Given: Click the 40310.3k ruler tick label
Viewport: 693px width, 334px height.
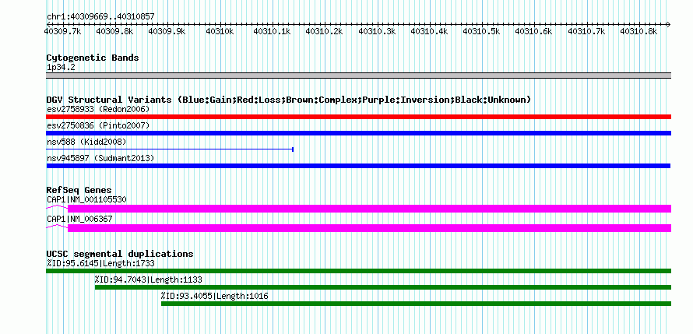Looking at the screenshot, I should 377,31.
